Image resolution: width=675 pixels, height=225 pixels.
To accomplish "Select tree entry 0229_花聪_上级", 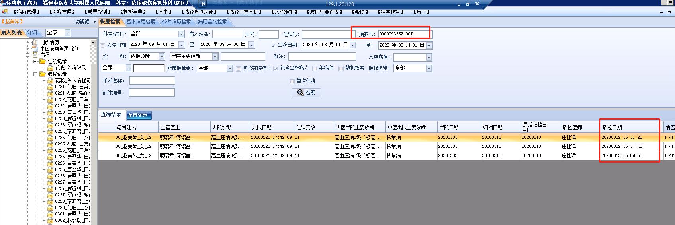I will [72, 208].
